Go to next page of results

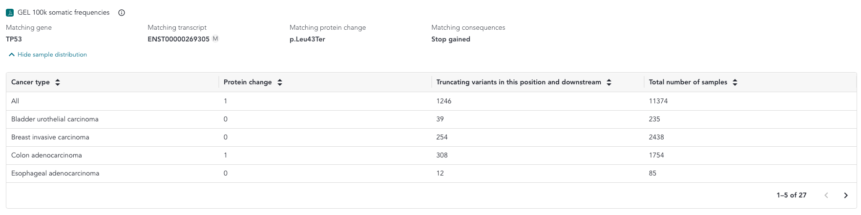(846, 195)
